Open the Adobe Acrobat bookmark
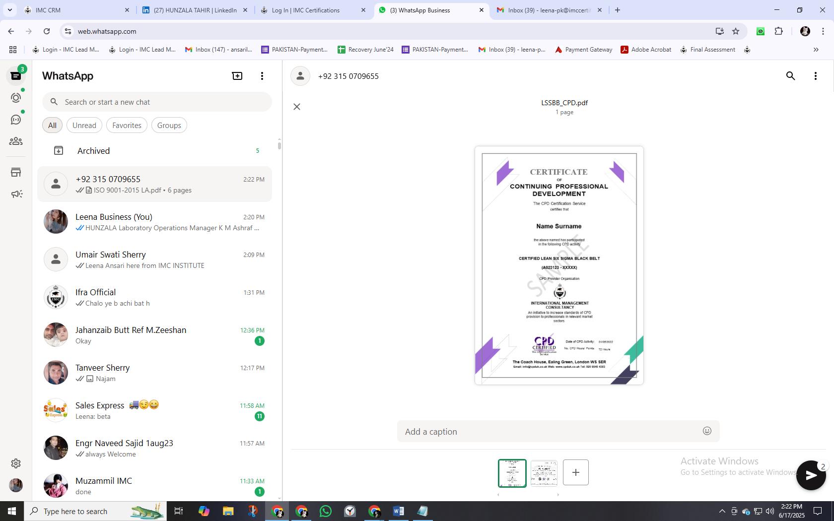 point(646,50)
